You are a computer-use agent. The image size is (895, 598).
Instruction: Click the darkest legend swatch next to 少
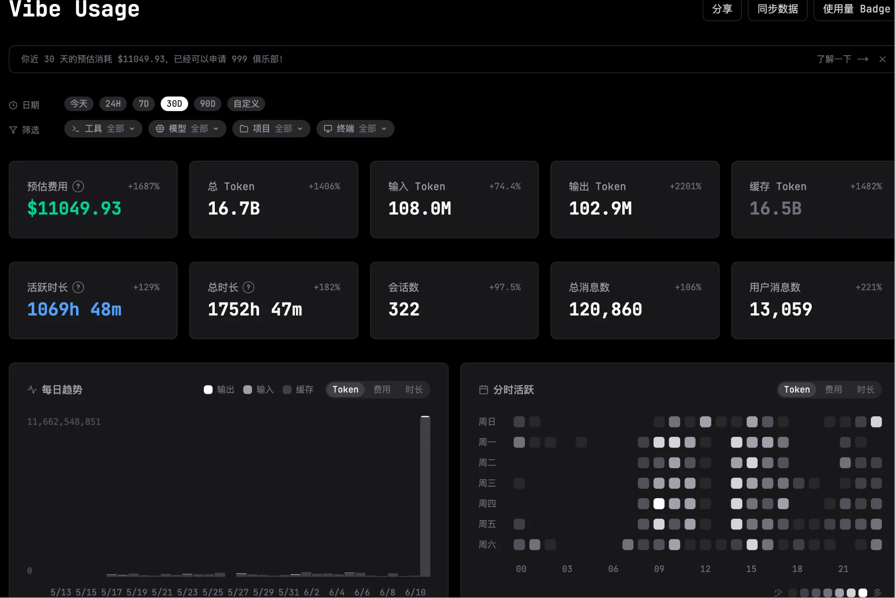(793, 593)
